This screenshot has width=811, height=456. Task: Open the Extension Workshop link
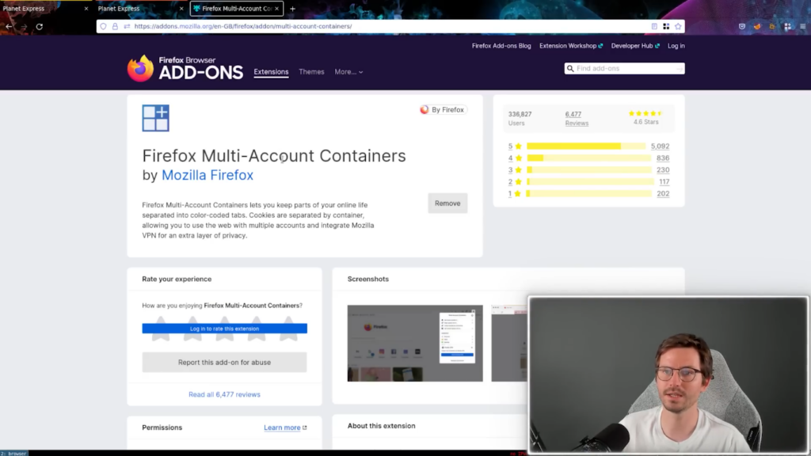(571, 45)
